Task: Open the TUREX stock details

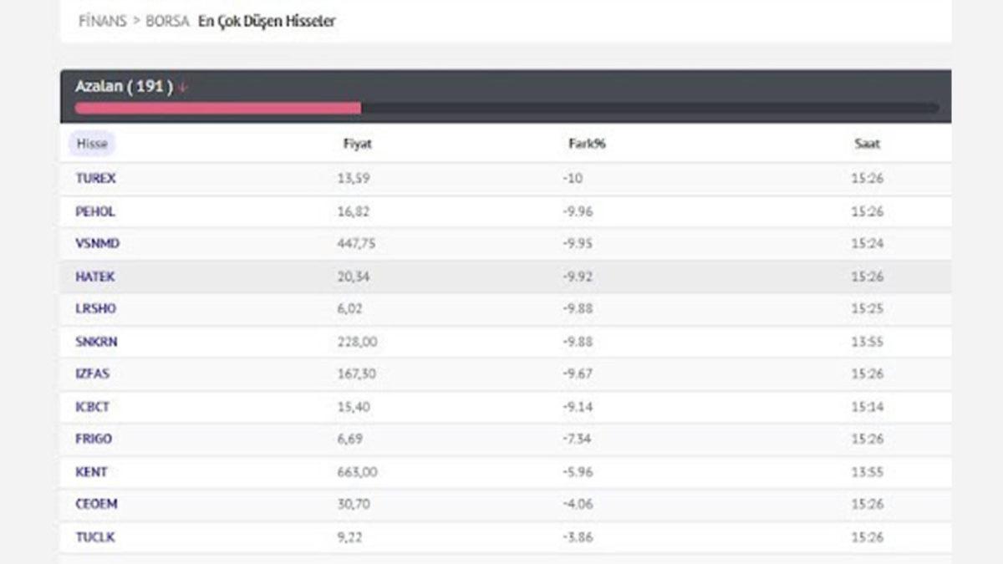Action: [x=95, y=178]
